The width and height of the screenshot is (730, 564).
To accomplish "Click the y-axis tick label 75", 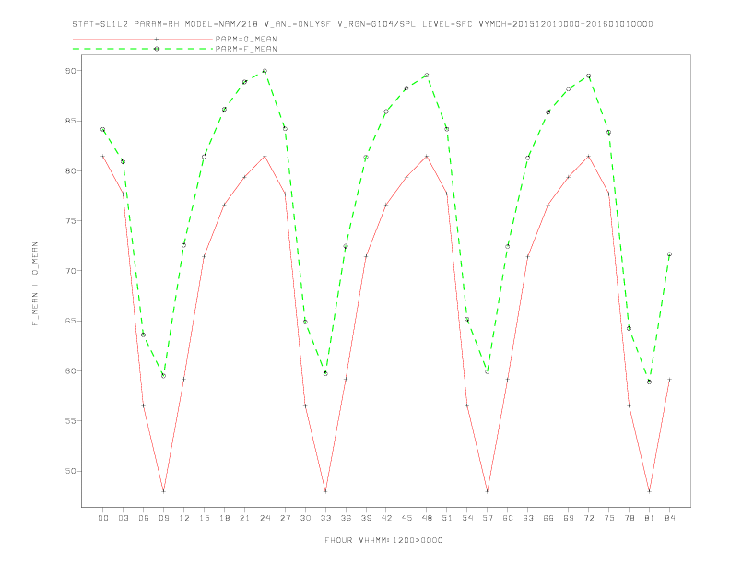I will 70,221.
